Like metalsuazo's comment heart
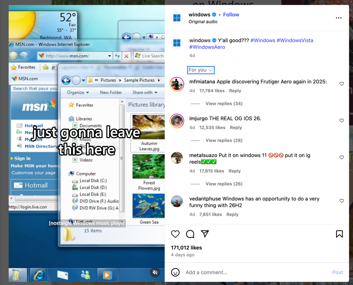The width and height of the screenshot is (353, 285). tap(342, 157)
